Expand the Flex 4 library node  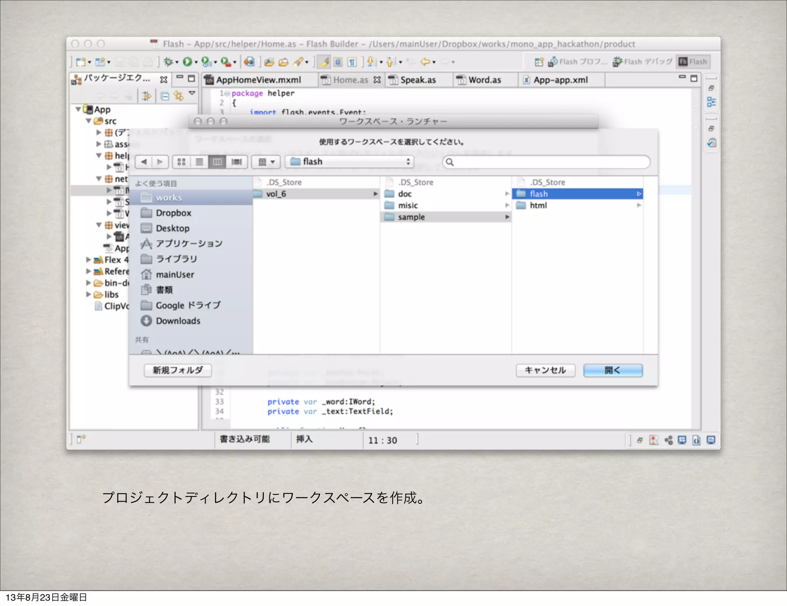89,260
